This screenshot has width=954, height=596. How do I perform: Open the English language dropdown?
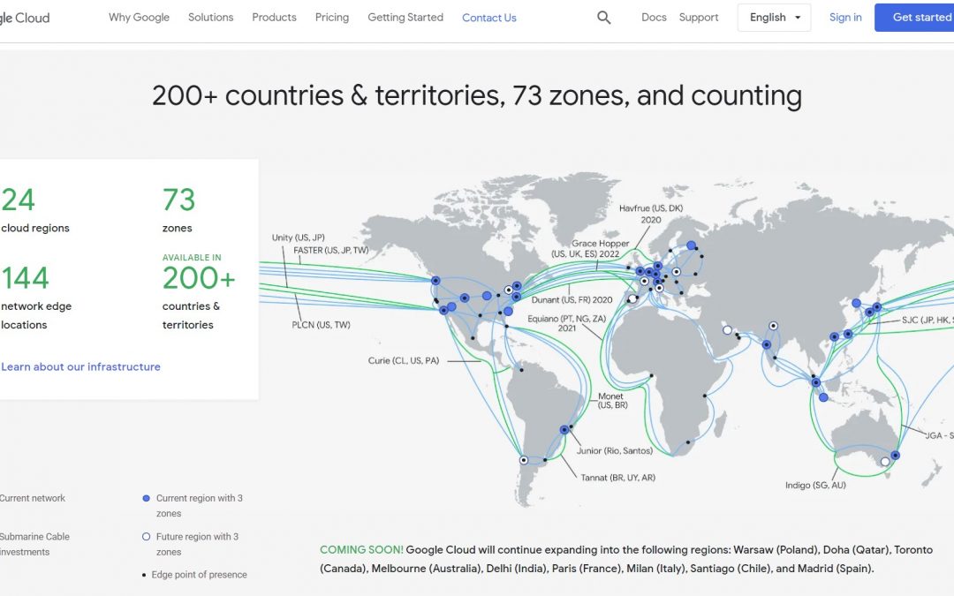click(x=774, y=18)
